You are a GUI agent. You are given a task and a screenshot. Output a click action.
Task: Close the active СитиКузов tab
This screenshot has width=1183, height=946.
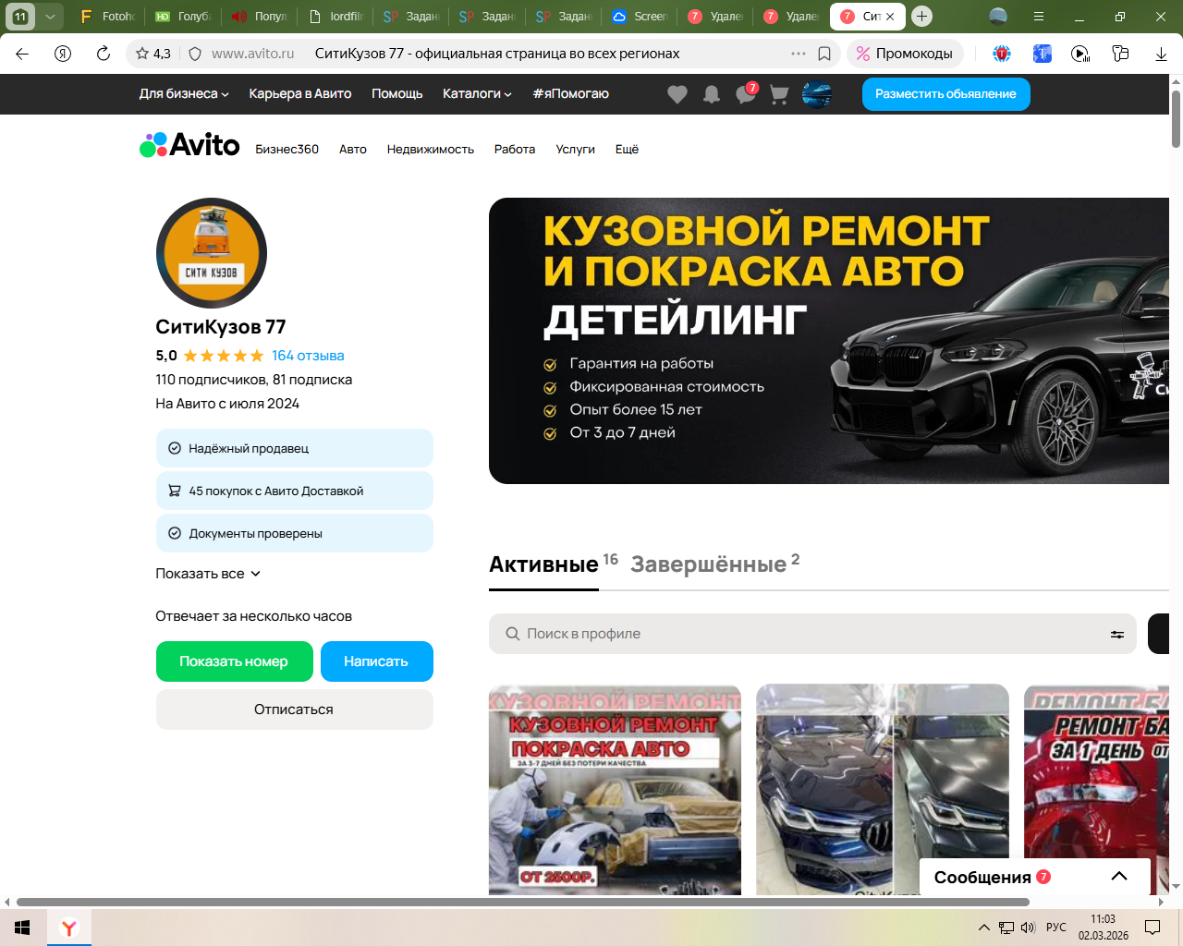click(890, 17)
